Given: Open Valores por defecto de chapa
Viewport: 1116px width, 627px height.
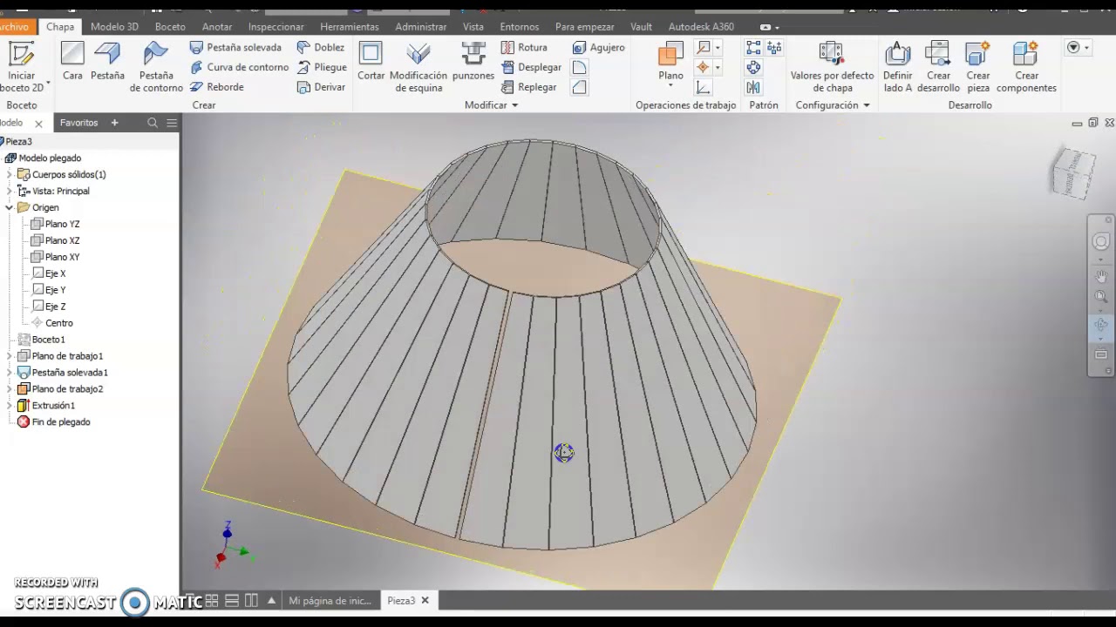Looking at the screenshot, I should pos(832,67).
